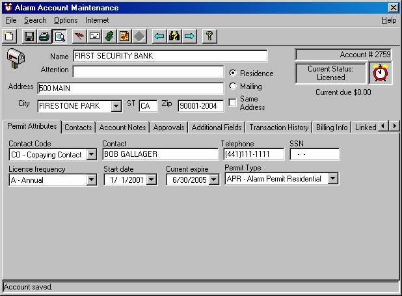Click the red alarm clock icon
402x296 pixels.
point(381,73)
